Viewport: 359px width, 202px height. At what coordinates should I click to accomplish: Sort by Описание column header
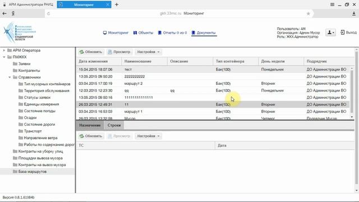[190, 61]
